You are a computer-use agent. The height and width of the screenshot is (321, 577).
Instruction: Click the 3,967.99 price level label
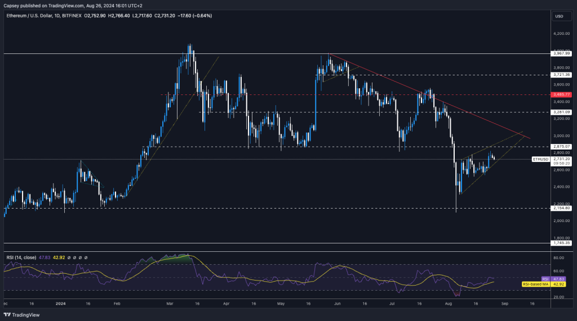click(561, 54)
